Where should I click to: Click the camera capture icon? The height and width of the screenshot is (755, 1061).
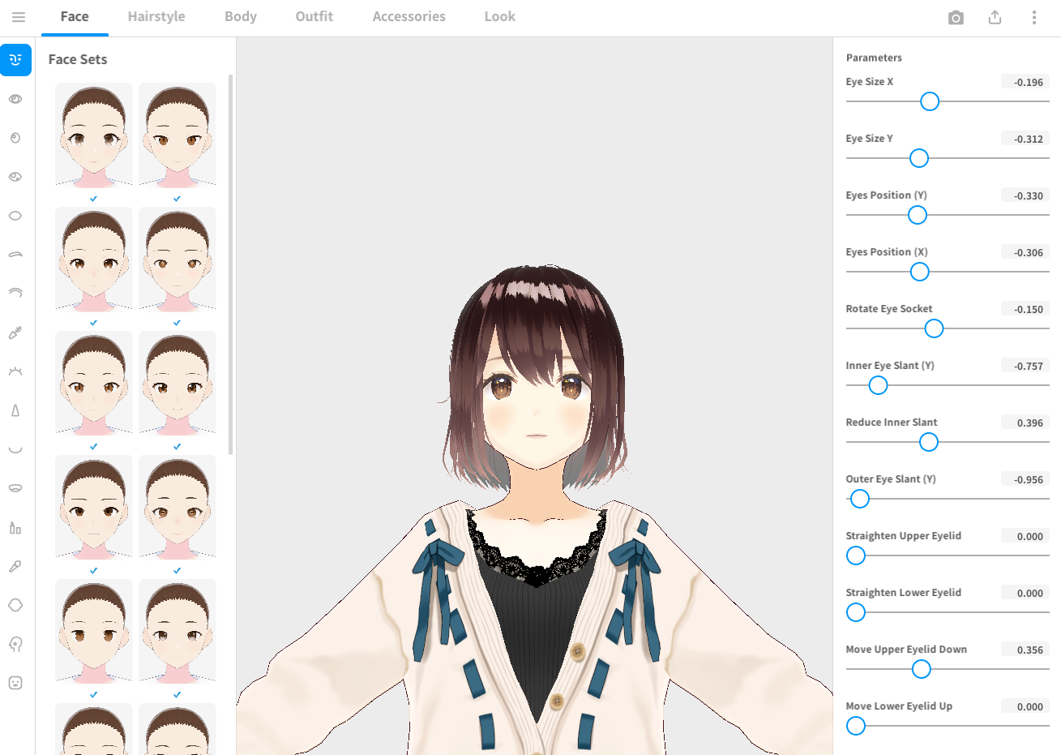[x=956, y=17]
